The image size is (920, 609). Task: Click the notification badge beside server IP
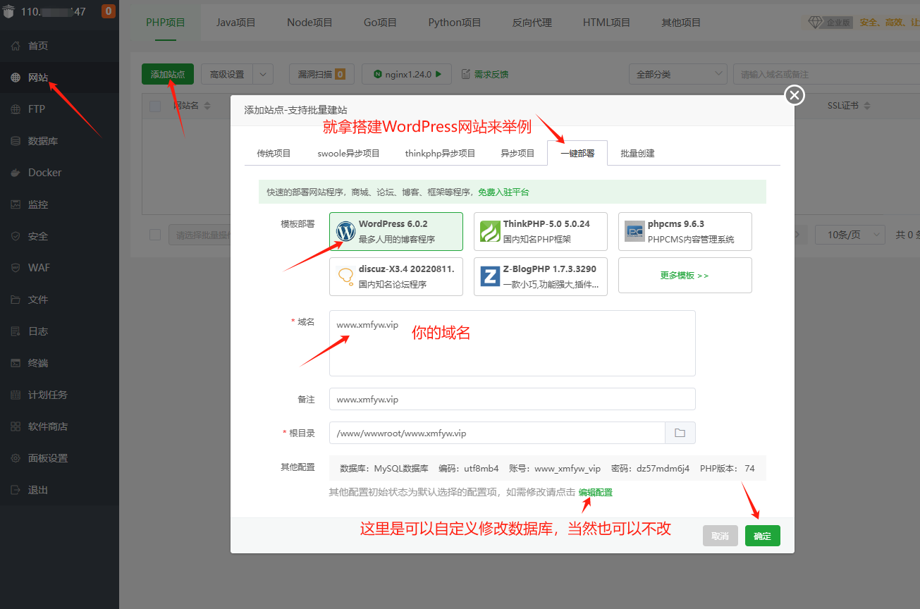(109, 11)
